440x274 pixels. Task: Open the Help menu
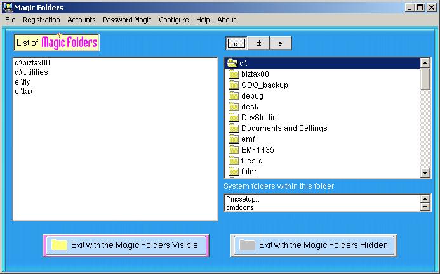[203, 20]
